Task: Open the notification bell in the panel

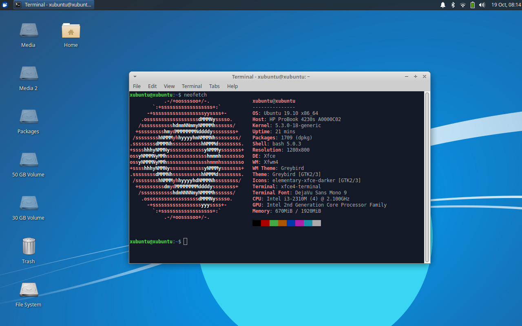Action: (443, 5)
